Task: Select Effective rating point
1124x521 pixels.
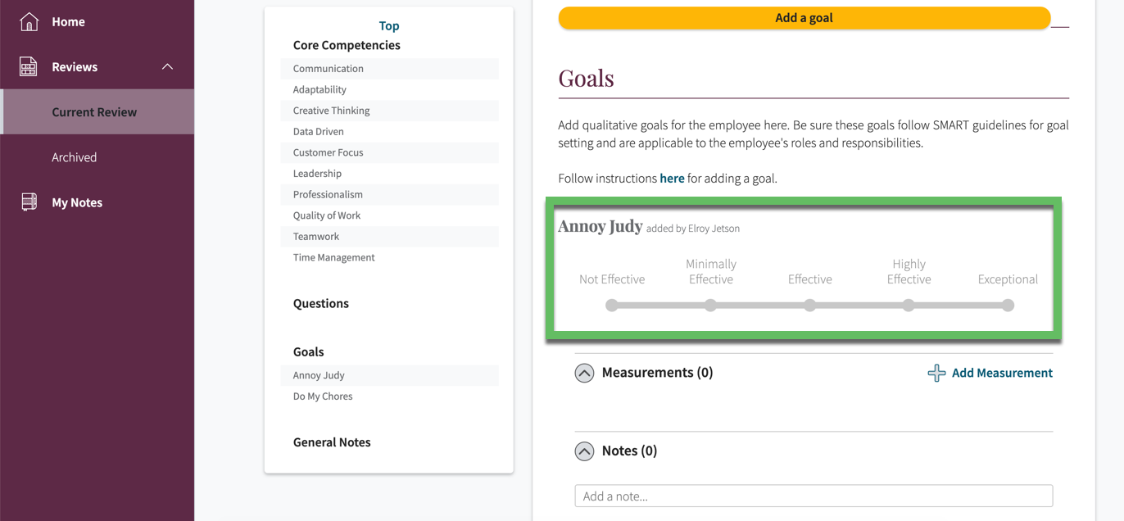Action: [809, 306]
